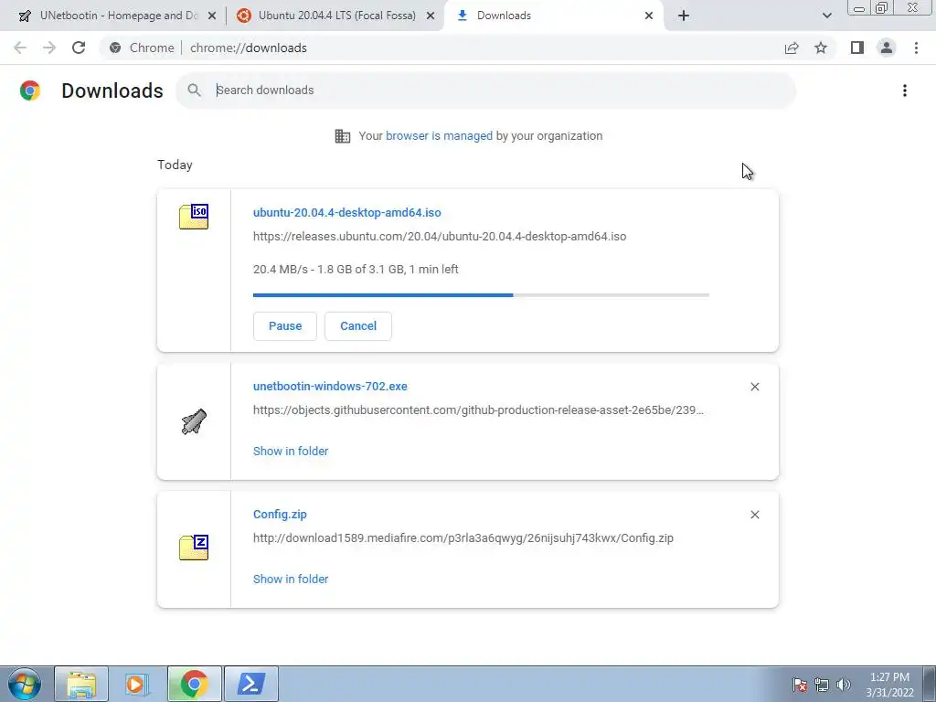The image size is (936, 702).
Task: Click the Ubuntu ISO download progress bar
Action: click(x=481, y=295)
